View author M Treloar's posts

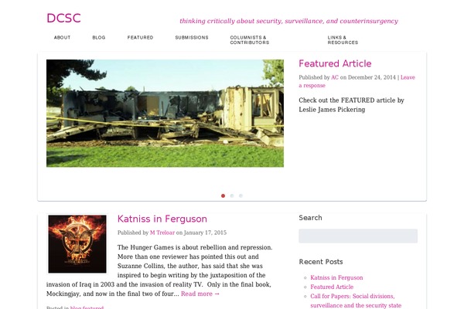[162, 233]
